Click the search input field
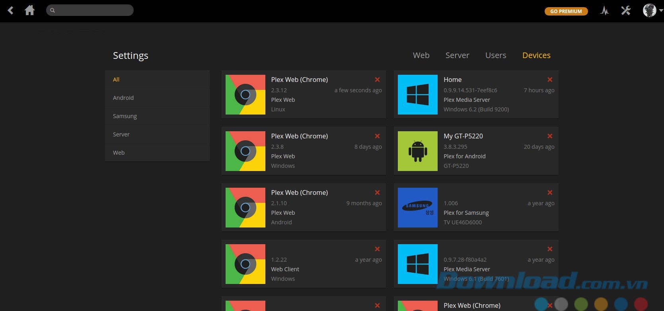 pos(90,10)
